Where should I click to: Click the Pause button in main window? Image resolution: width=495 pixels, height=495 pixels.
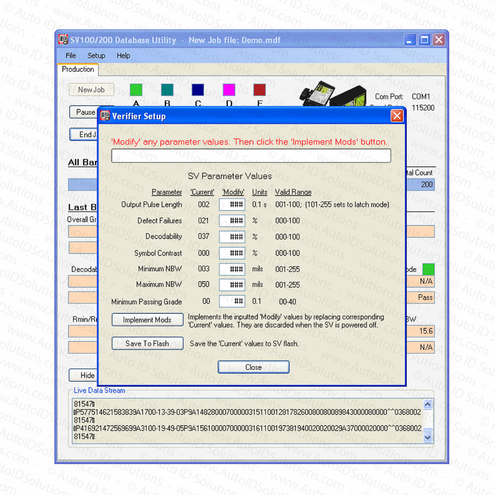pos(84,112)
